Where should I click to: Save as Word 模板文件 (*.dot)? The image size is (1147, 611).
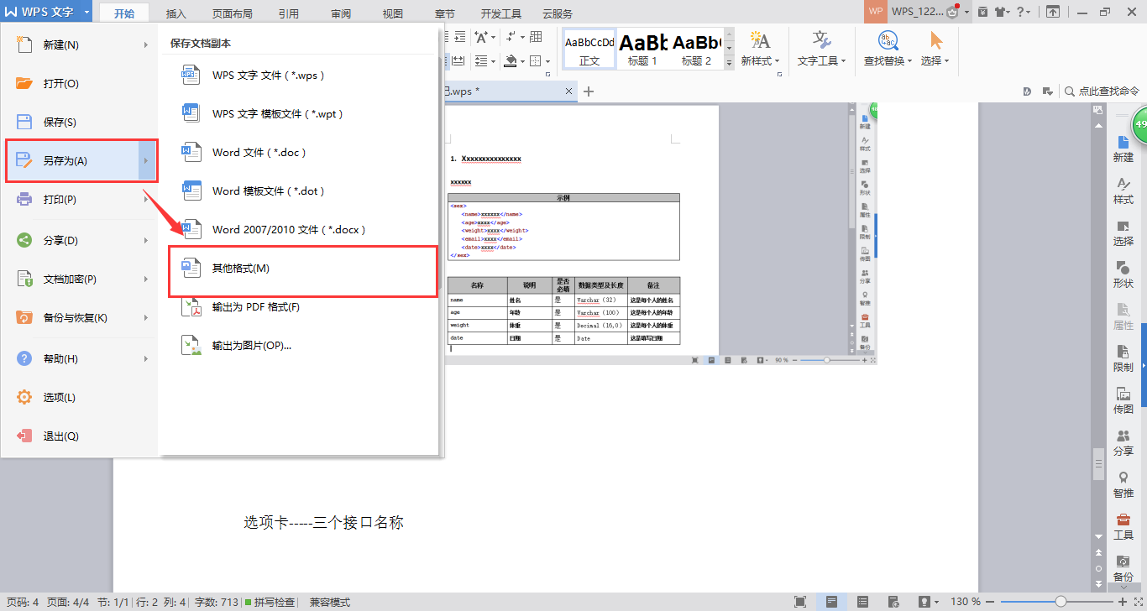pyautogui.click(x=301, y=191)
